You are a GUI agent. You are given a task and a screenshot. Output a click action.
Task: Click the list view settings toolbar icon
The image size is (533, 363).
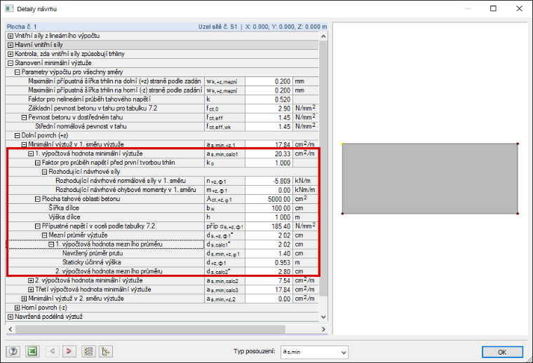88,351
